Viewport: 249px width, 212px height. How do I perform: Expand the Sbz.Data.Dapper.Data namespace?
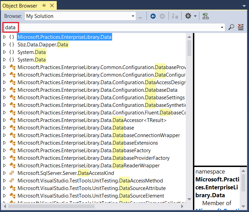point(4,45)
